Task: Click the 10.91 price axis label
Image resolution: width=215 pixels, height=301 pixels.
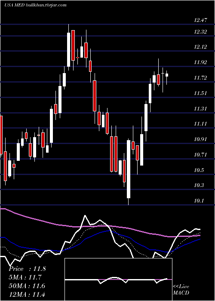Action: click(x=200, y=139)
